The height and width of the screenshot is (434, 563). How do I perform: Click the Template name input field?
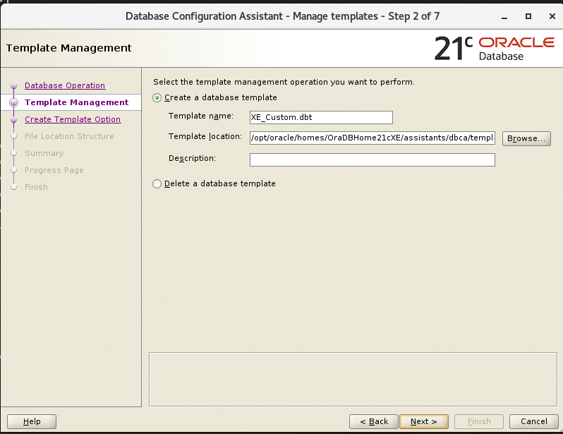tap(321, 117)
